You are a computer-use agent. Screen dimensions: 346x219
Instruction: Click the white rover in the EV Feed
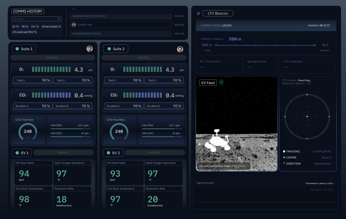tap(217, 141)
